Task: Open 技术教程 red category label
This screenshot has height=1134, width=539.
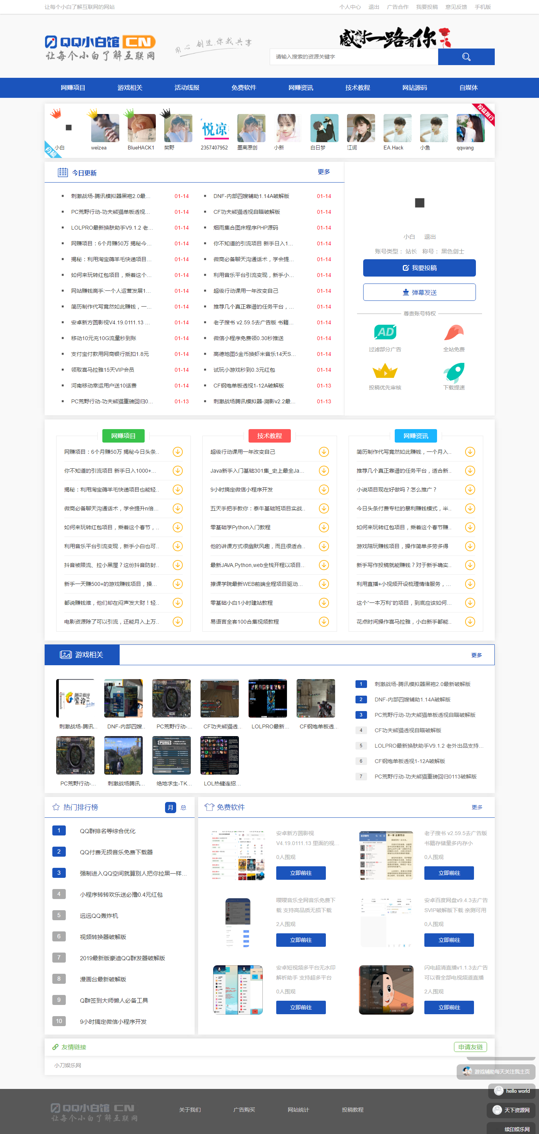Action: pyautogui.click(x=269, y=436)
